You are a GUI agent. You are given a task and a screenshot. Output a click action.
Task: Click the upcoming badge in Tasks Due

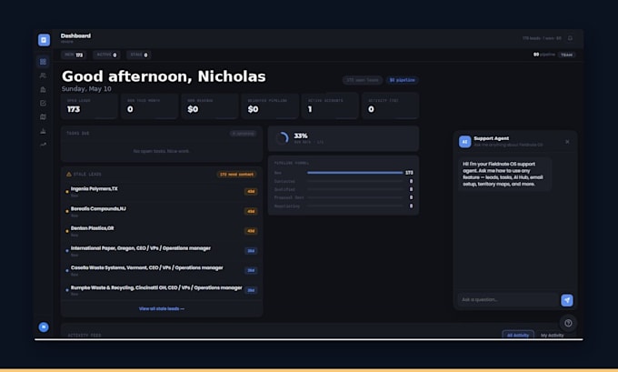coord(244,134)
